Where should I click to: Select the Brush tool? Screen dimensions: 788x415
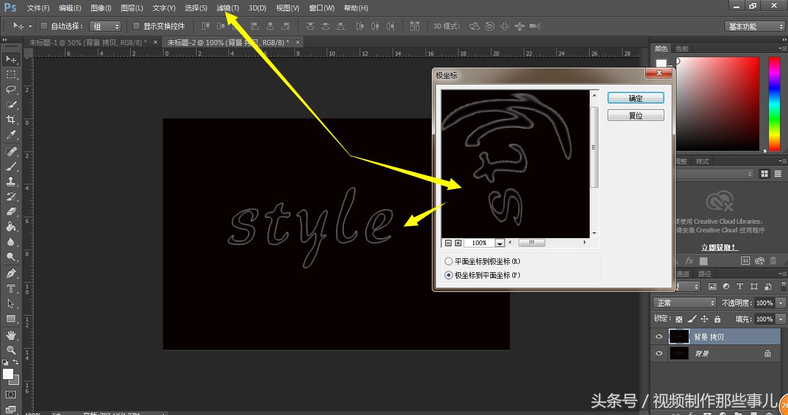click(12, 165)
